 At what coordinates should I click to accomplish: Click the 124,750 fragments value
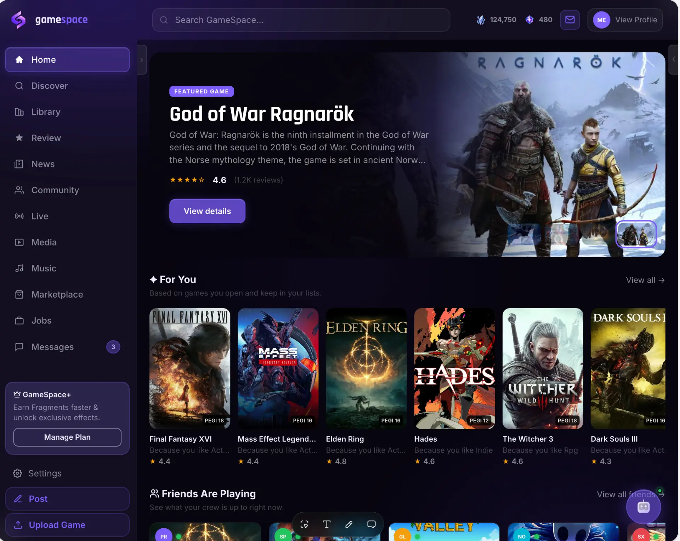pos(503,20)
